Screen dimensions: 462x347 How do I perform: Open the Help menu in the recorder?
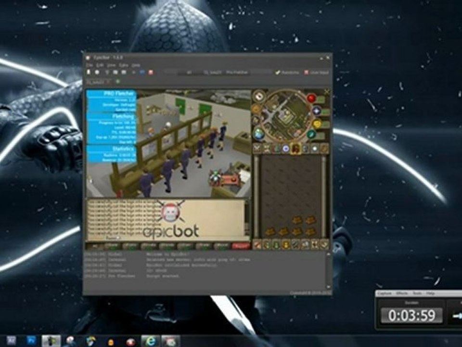430,294
